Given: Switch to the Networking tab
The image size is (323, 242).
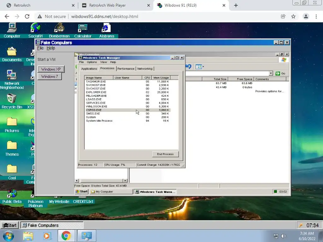Looking at the screenshot, I should [145, 68].
